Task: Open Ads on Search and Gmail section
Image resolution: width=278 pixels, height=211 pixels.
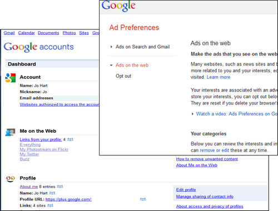Action: coord(142,47)
